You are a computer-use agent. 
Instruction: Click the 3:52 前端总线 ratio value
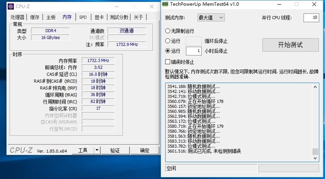point(98,67)
